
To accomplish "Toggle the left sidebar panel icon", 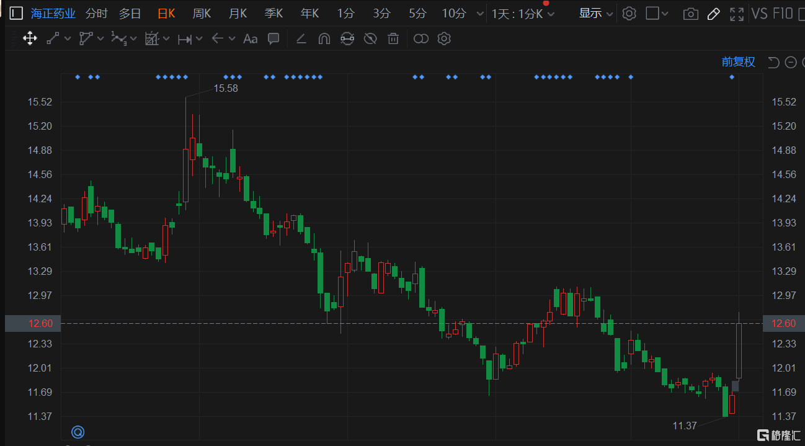I will coord(16,14).
